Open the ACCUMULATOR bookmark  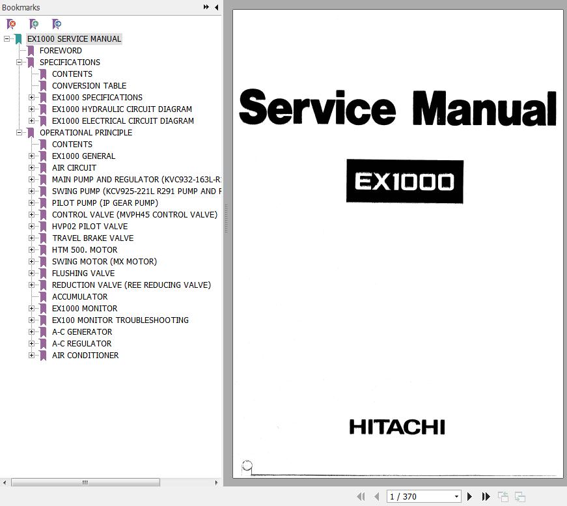point(80,296)
